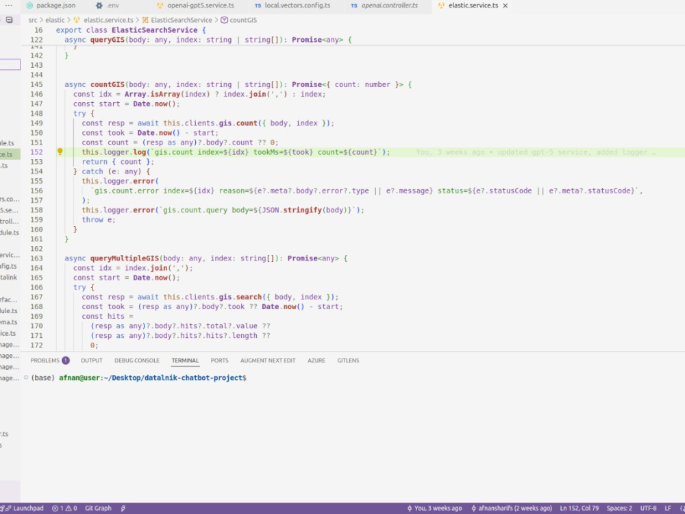Open the package.json tab
This screenshot has height=514, width=685.
55,5
